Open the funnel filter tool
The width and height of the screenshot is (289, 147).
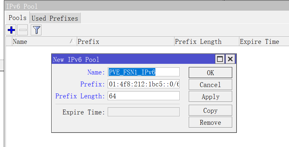click(36, 31)
